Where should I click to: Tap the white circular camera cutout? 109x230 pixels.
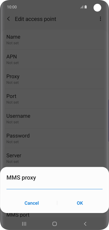[x=97, y=8]
